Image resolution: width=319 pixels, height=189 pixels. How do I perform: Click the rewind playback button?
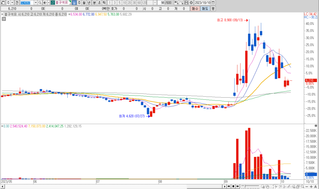(229, 186)
